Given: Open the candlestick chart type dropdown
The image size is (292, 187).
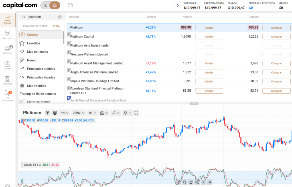Looking at the screenshot, I should point(92,113).
